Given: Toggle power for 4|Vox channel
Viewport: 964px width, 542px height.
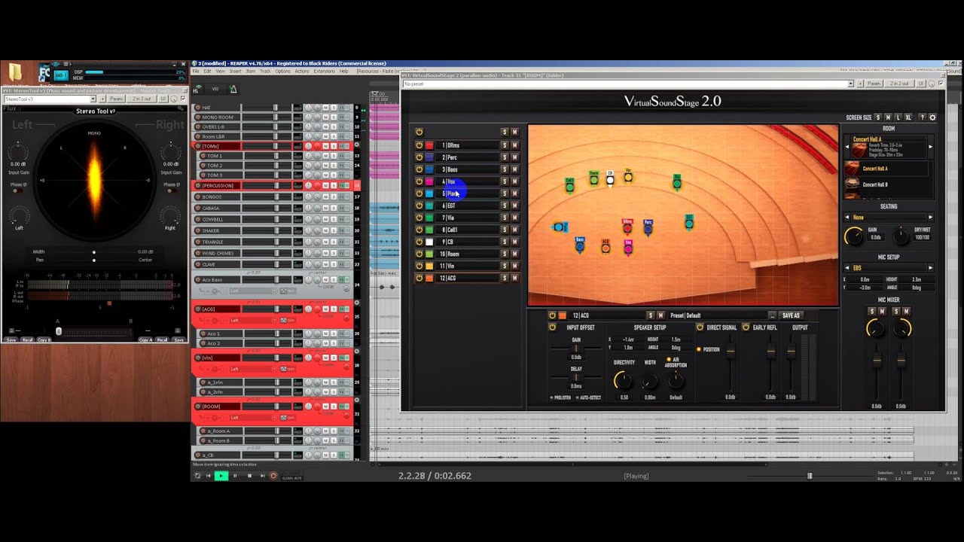Looking at the screenshot, I should 419,181.
